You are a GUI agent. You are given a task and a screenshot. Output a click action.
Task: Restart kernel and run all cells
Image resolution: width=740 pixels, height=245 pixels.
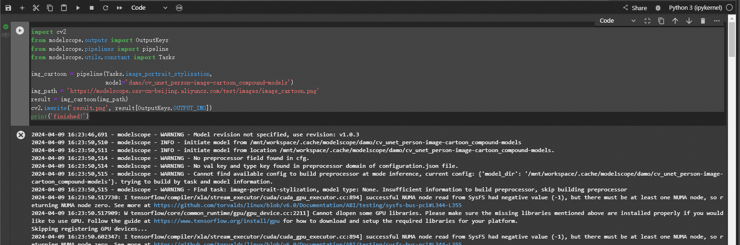(x=119, y=8)
